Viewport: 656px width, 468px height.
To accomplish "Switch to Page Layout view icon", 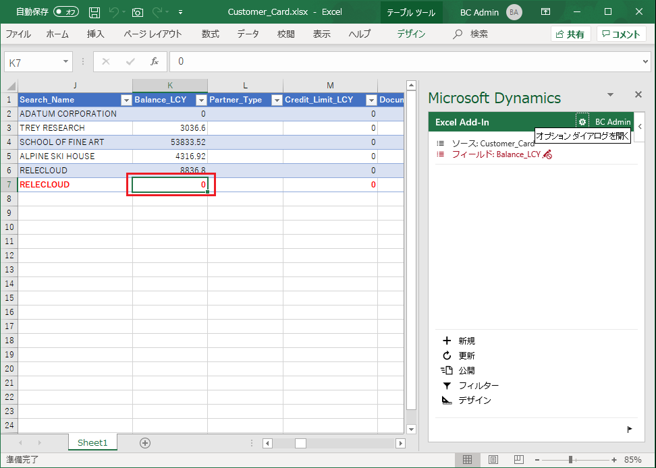I will coord(493,460).
